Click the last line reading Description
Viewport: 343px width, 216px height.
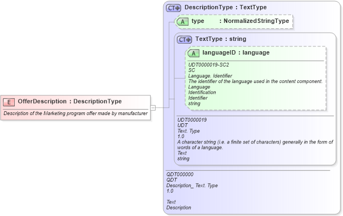click(x=179, y=207)
